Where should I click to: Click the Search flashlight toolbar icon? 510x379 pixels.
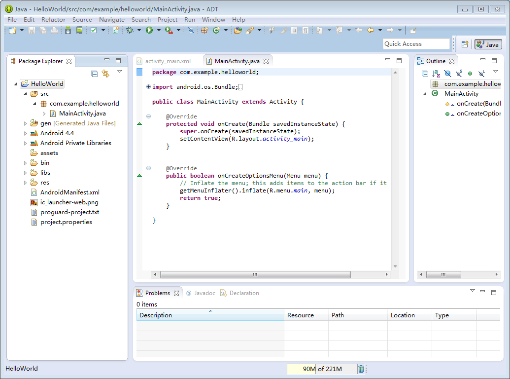pos(250,30)
